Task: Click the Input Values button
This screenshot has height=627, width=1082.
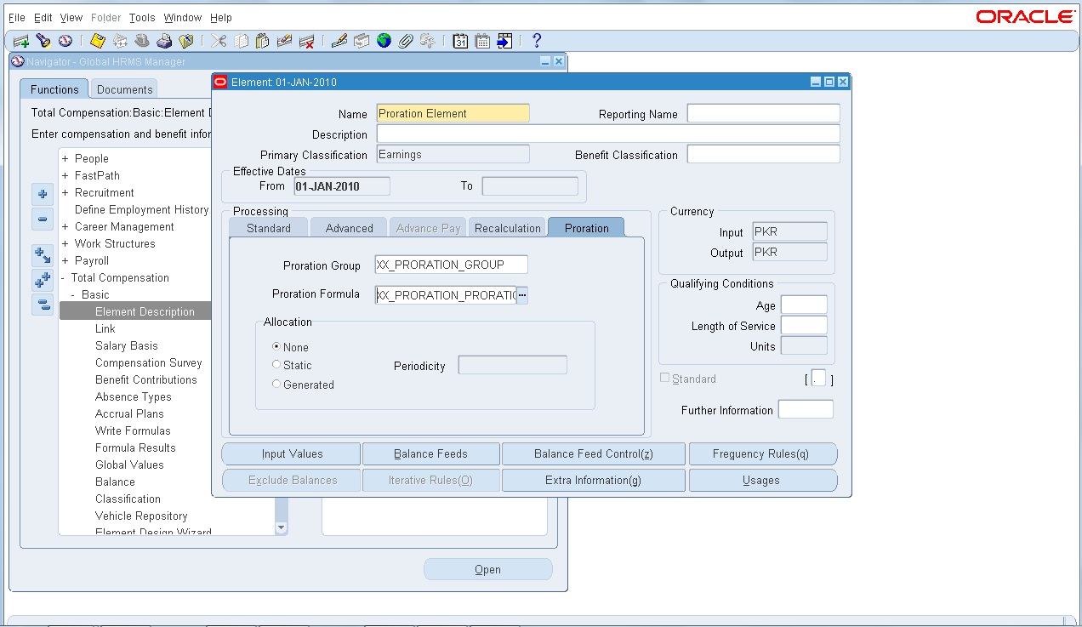Action: tap(292, 453)
